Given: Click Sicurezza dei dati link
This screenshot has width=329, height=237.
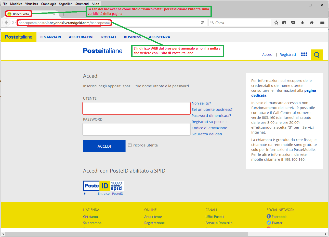Looking at the screenshot, I should (207, 134).
